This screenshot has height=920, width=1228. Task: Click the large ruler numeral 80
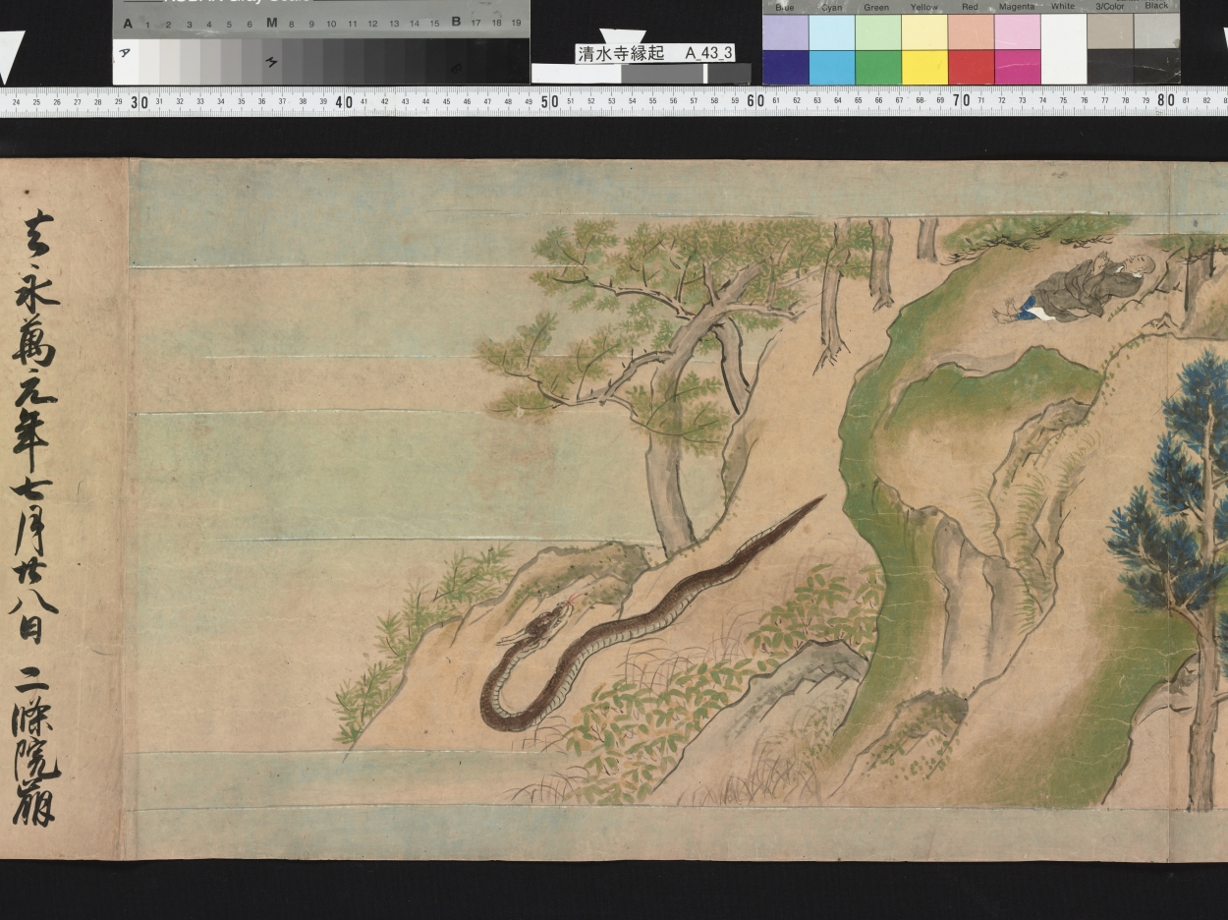pyautogui.click(x=1166, y=101)
